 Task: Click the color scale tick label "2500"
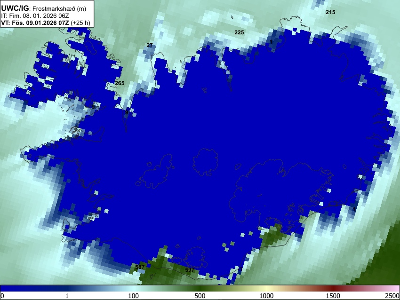(x=392, y=296)
